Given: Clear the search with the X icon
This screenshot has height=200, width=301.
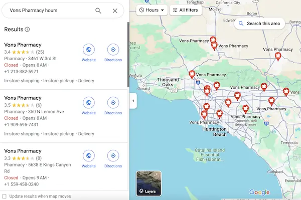Looking at the screenshot, I should point(115,11).
